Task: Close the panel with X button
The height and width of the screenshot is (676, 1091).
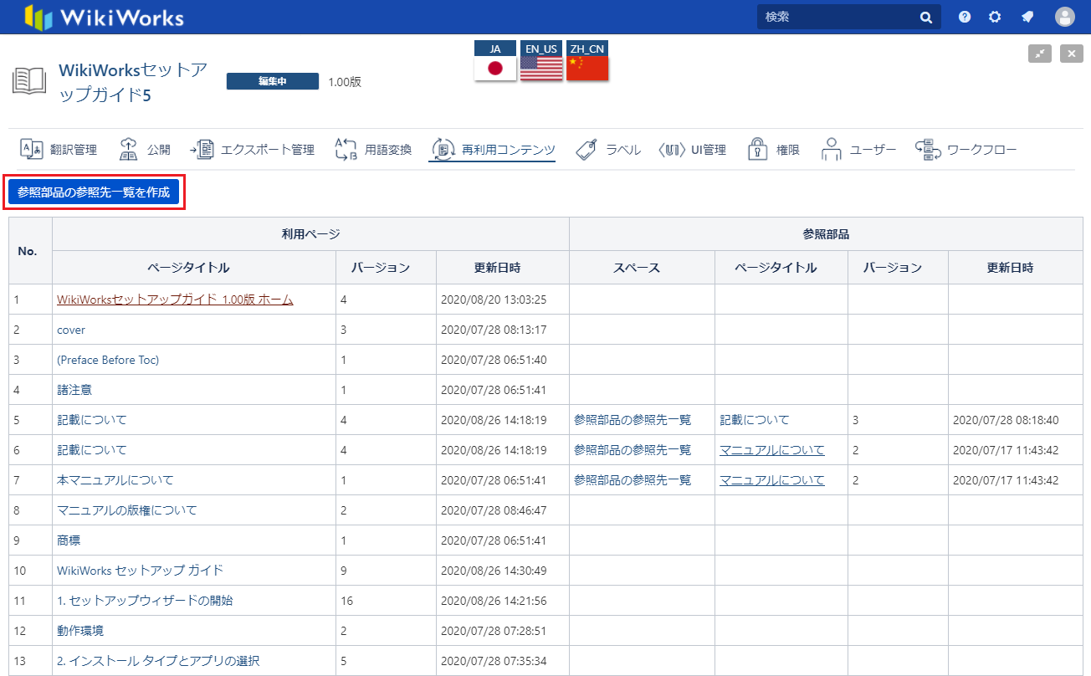Action: point(1072,54)
